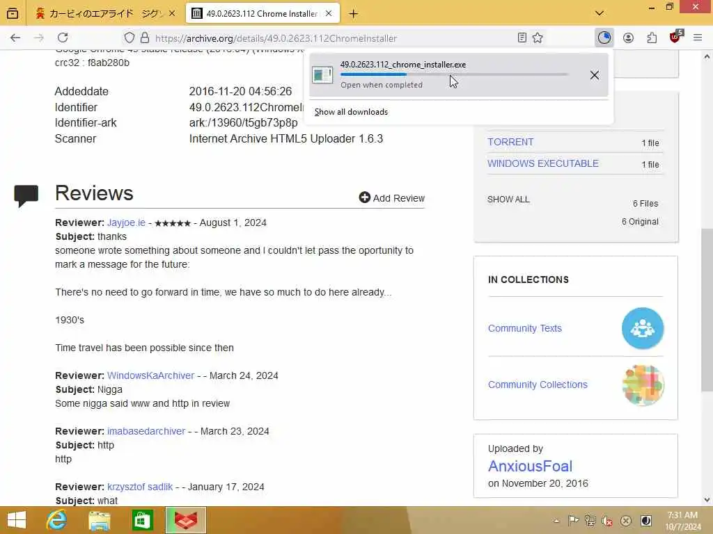
Task: Open the Firefox hamburger menu
Action: click(x=698, y=38)
